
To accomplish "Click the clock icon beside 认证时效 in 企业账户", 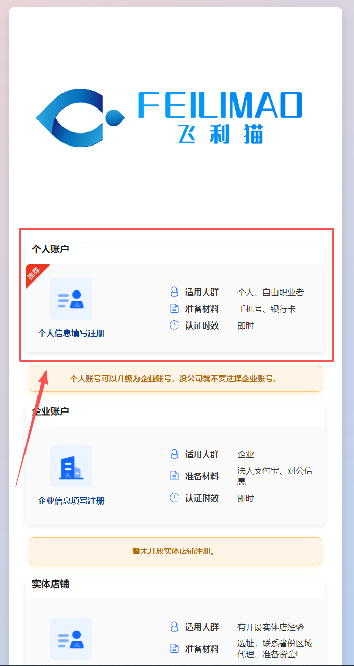I will pyautogui.click(x=174, y=498).
